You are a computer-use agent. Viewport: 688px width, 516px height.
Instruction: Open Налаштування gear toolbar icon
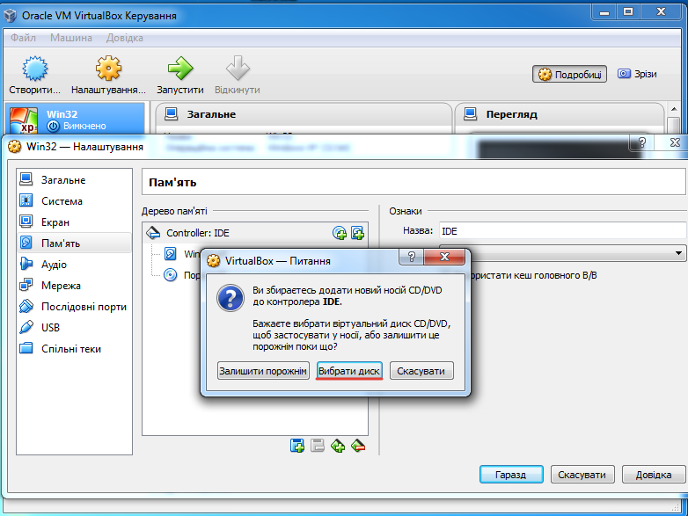pos(108,69)
